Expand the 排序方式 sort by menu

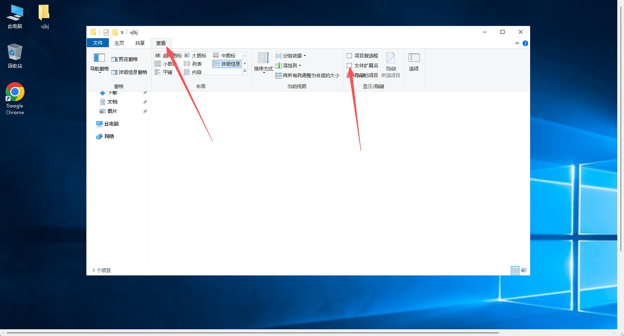point(263,63)
